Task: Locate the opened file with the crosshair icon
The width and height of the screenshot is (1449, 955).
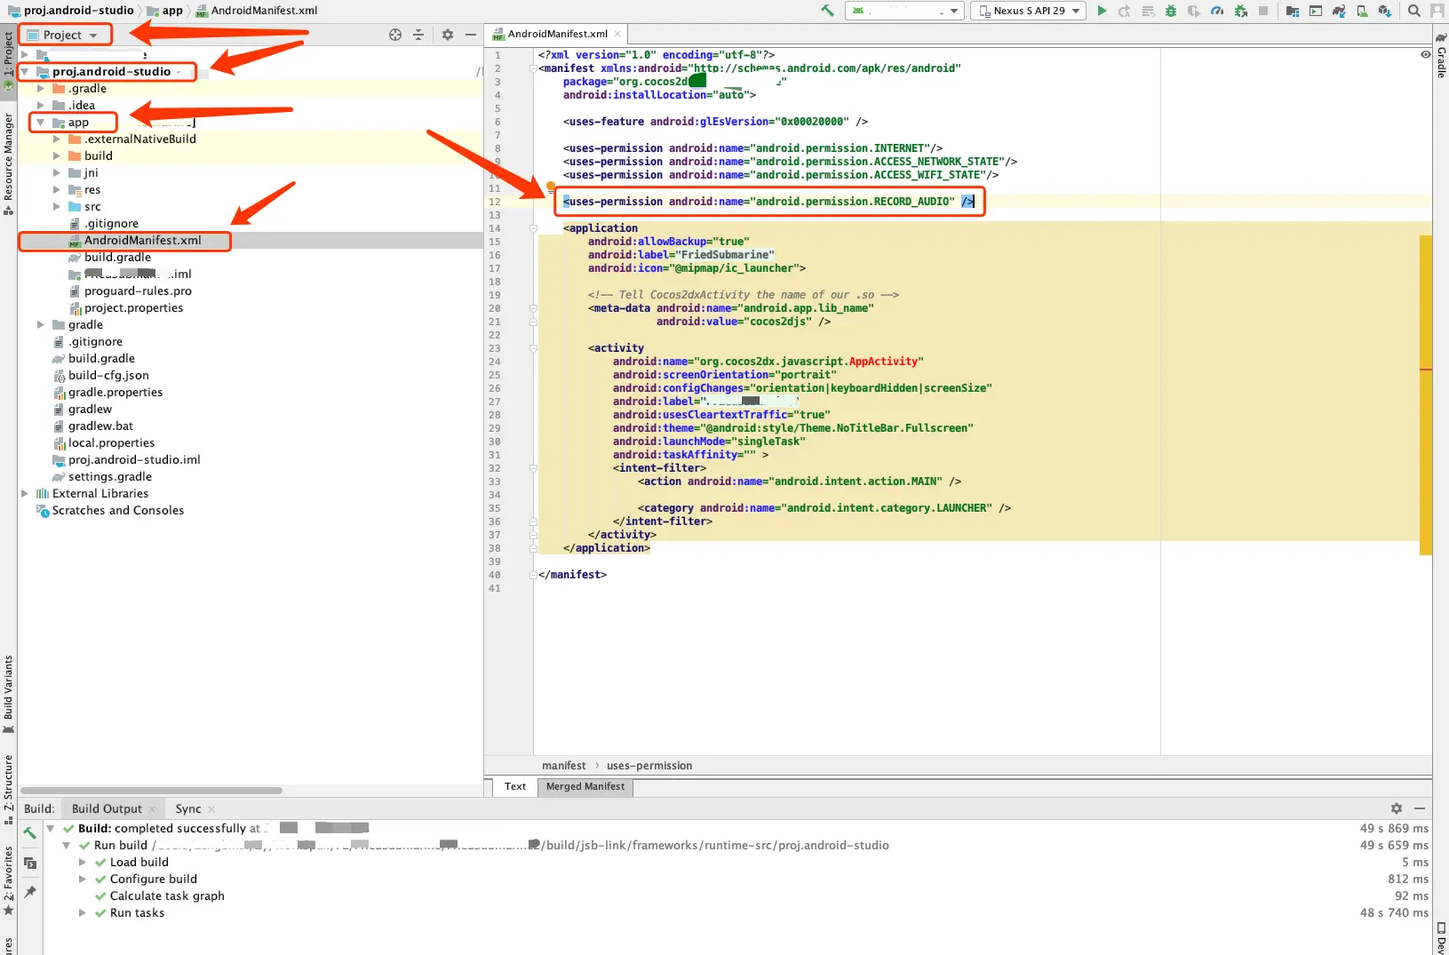Action: [x=395, y=35]
